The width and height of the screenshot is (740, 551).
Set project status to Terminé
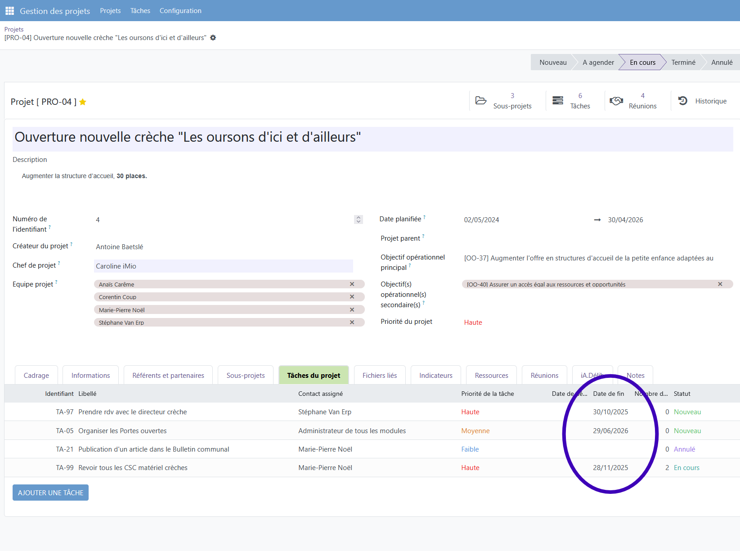(x=683, y=63)
